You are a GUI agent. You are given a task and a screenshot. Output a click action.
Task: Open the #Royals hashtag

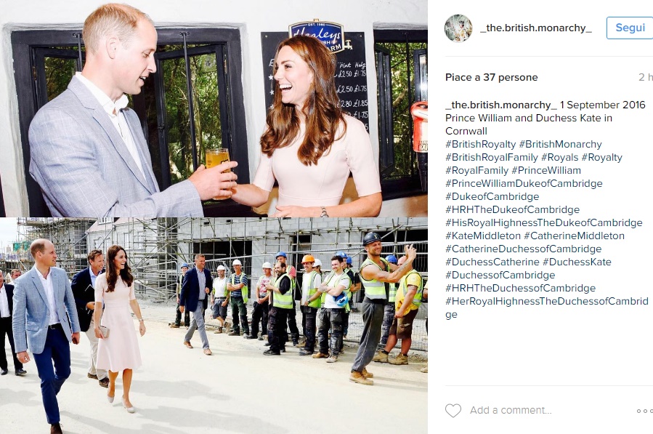pos(560,158)
